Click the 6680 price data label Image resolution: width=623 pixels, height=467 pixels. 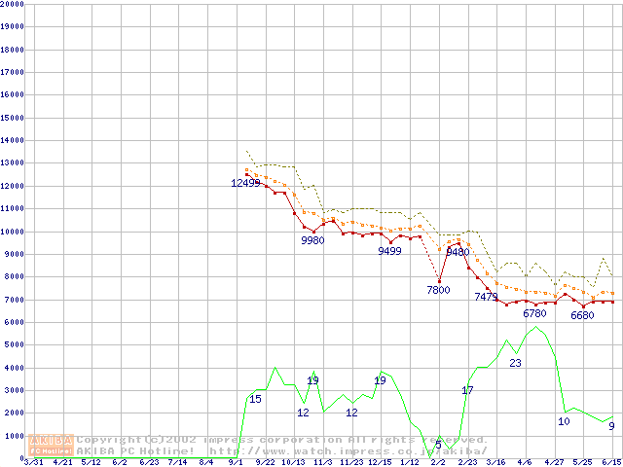click(x=582, y=315)
